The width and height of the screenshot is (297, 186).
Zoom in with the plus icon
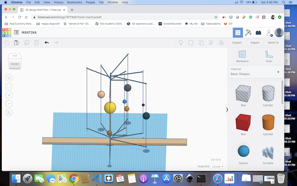pos(9,95)
